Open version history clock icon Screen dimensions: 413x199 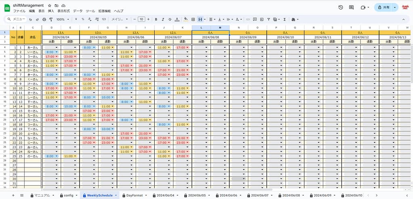coord(341,7)
